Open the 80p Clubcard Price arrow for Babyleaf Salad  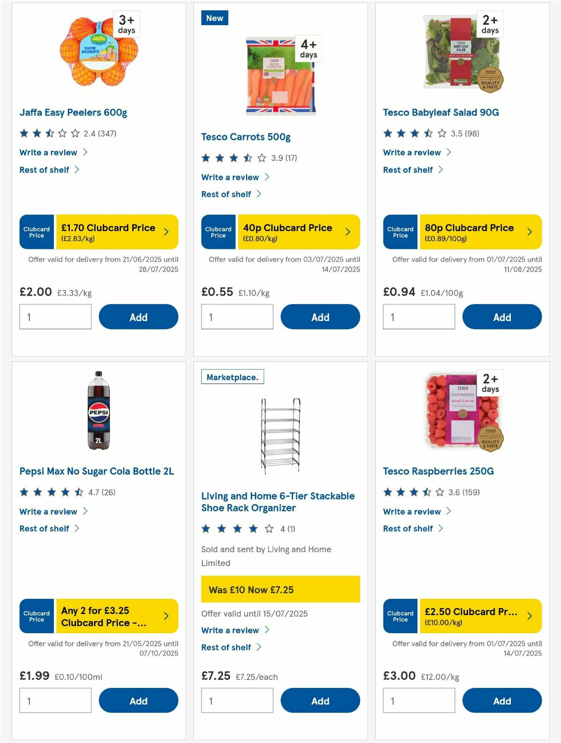[x=530, y=232]
